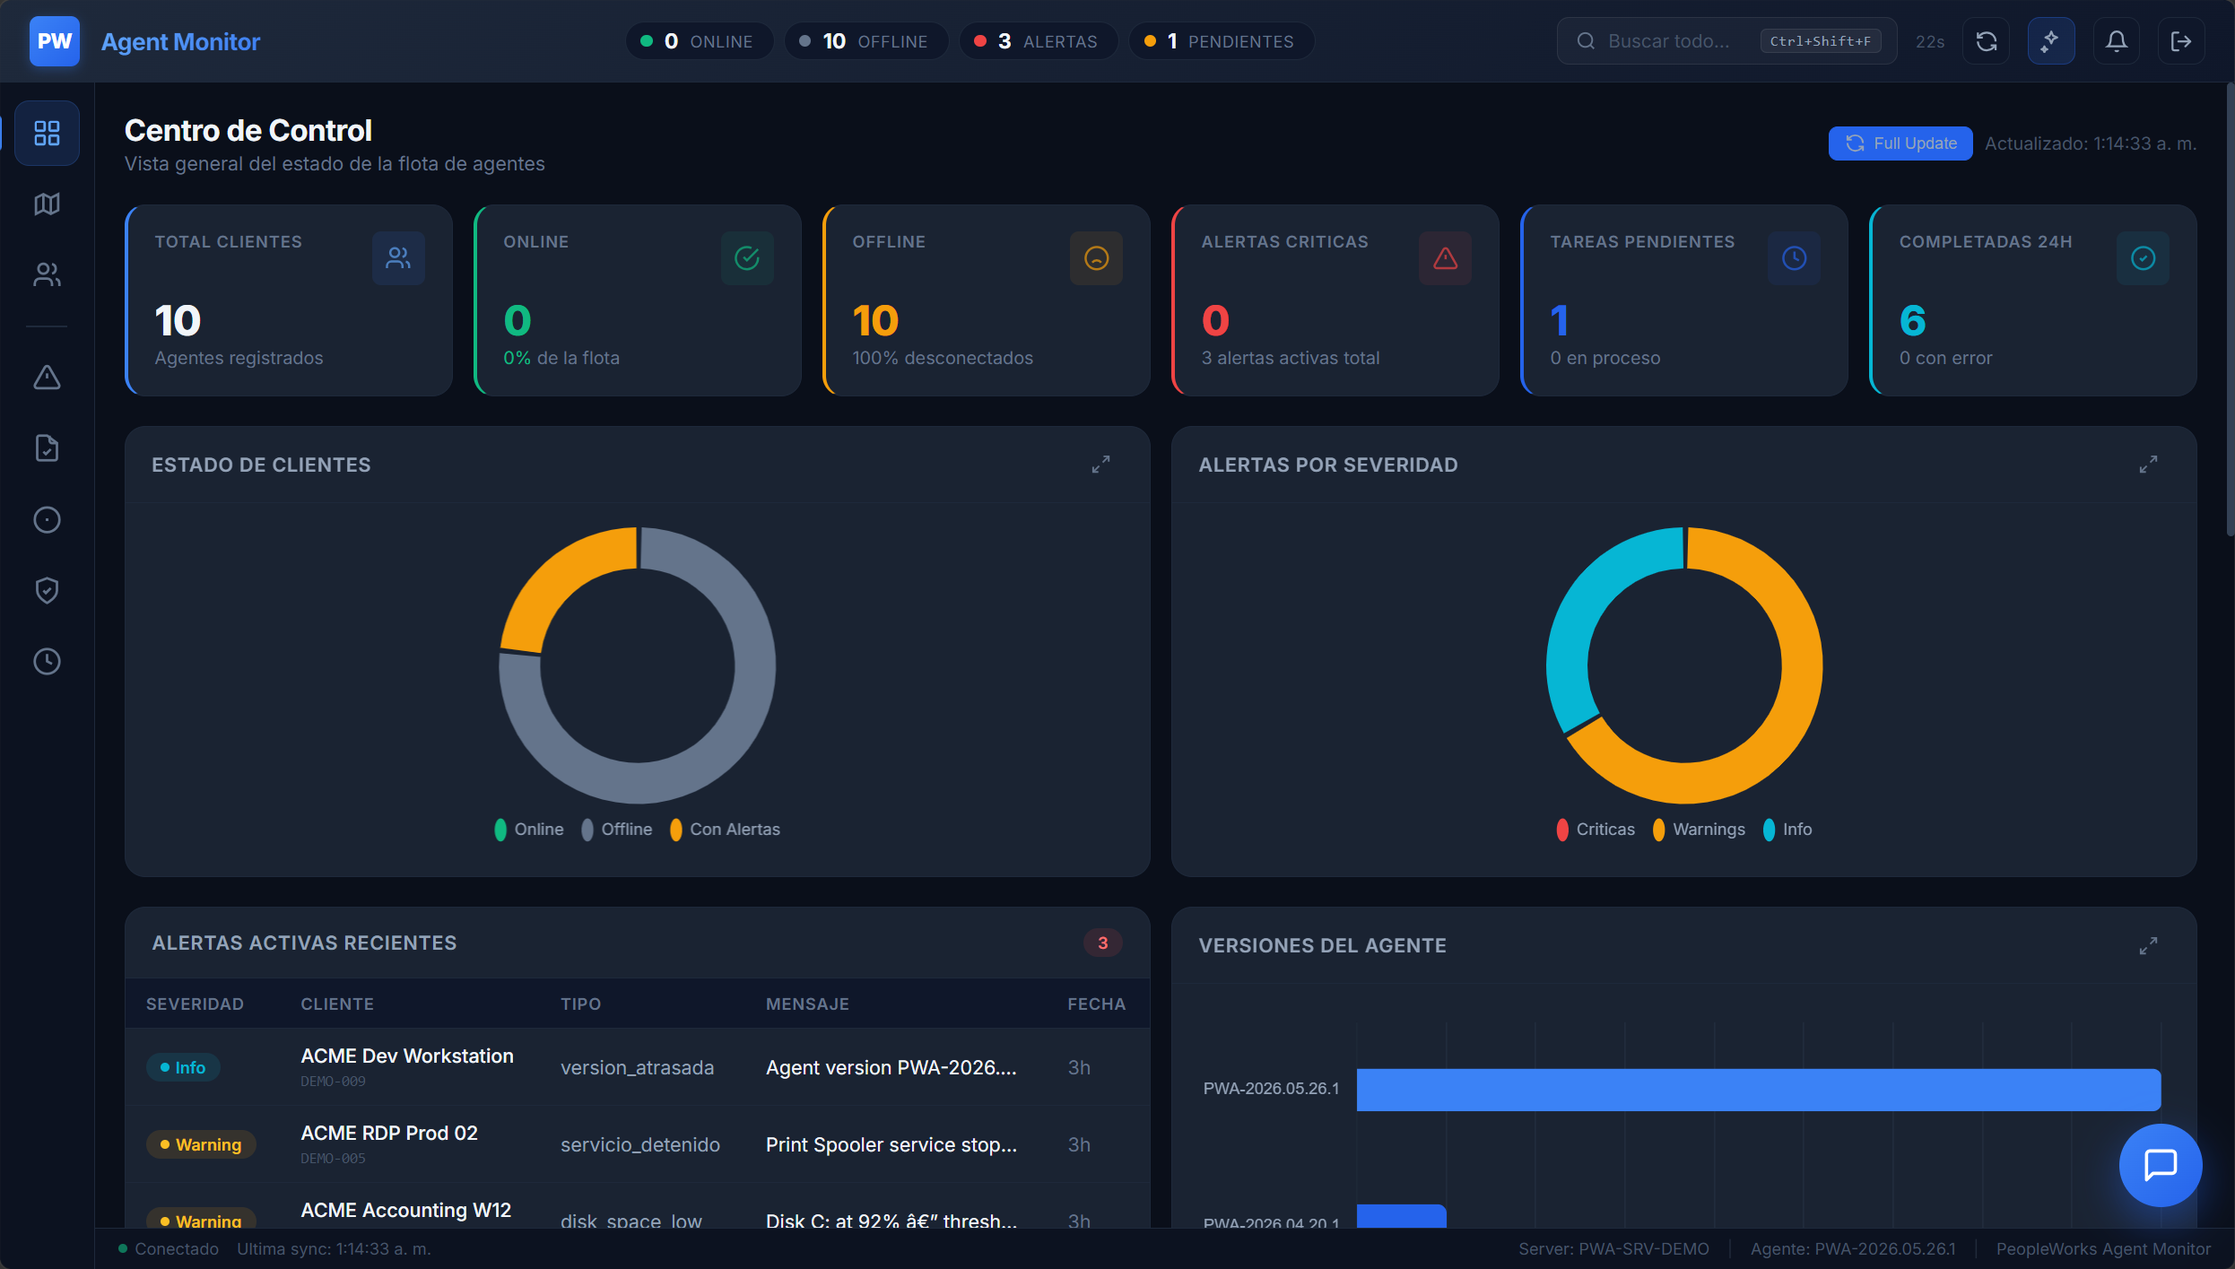Click the Cliente column header
The image size is (2235, 1269).
point(336,1004)
